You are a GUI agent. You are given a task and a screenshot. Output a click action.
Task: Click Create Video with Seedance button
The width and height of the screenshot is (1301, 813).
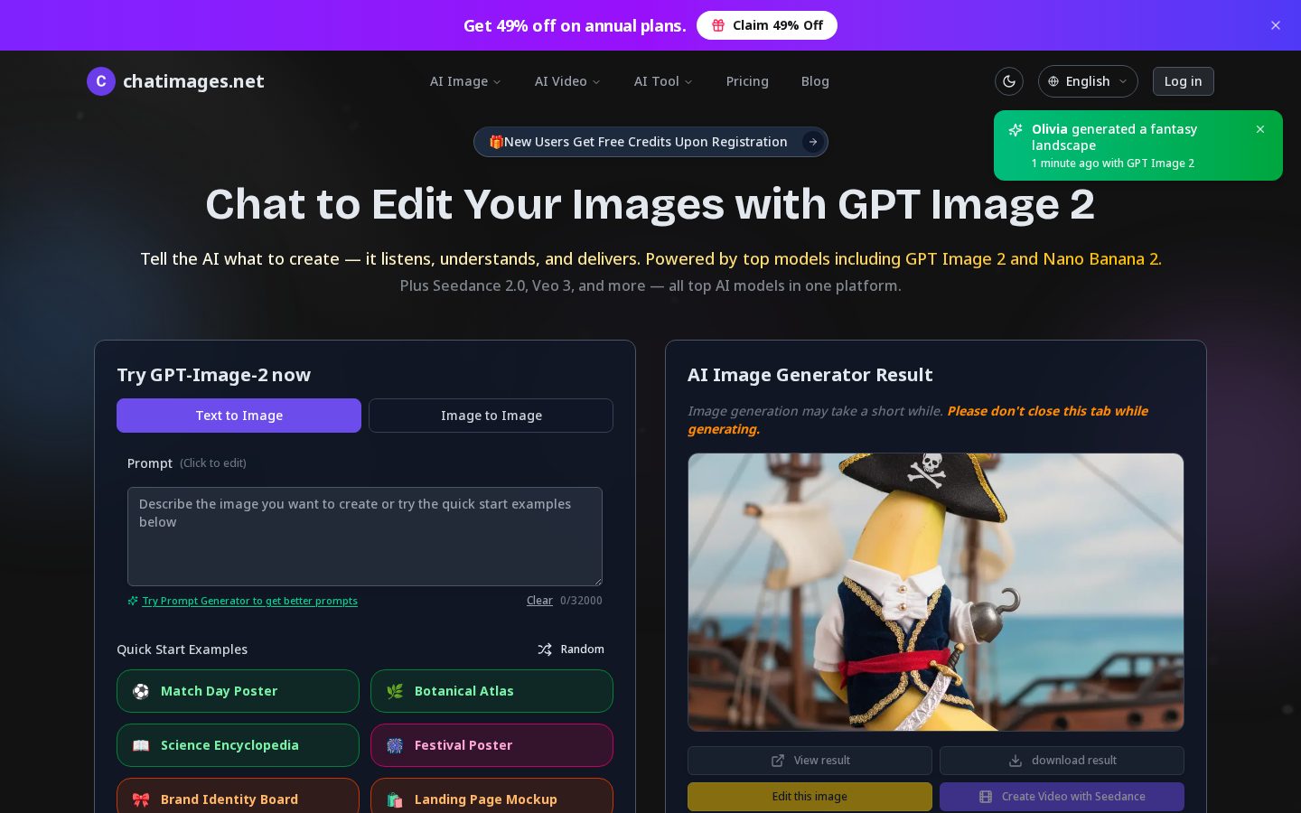coord(1062,797)
